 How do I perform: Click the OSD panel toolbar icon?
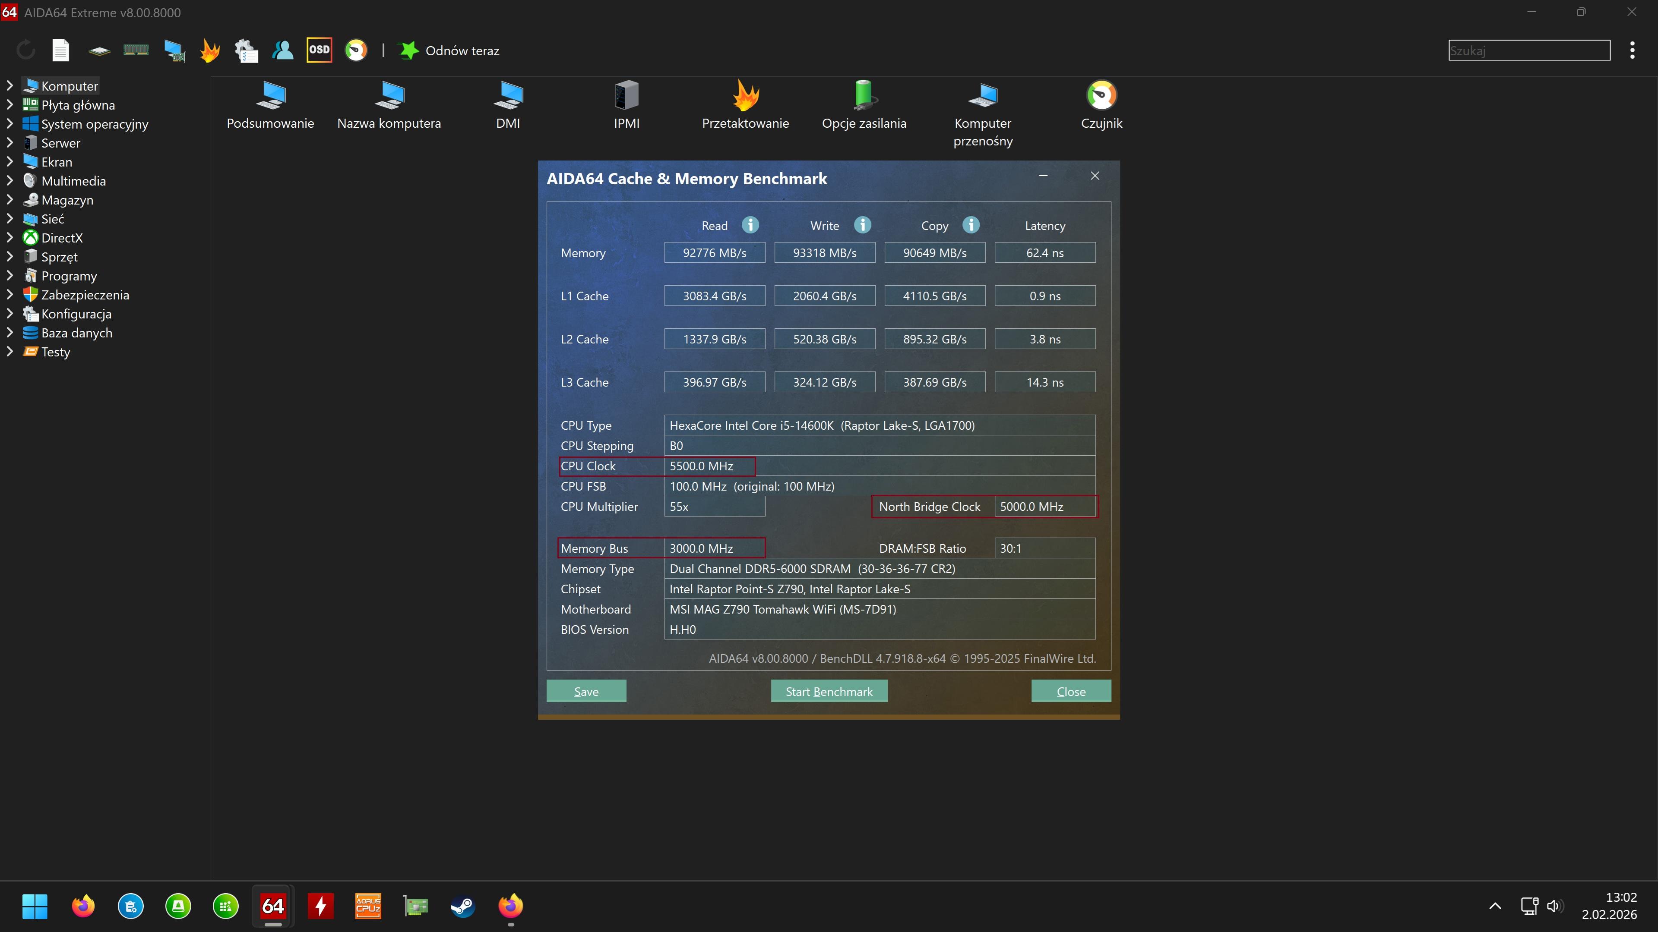[319, 50]
